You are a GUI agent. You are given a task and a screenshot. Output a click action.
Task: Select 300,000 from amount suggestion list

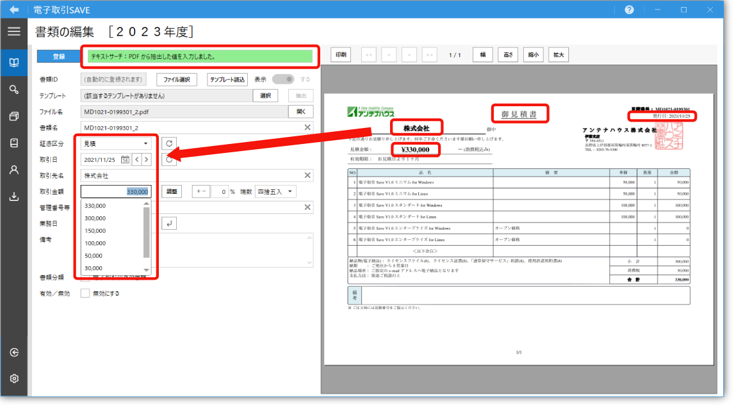tap(96, 218)
